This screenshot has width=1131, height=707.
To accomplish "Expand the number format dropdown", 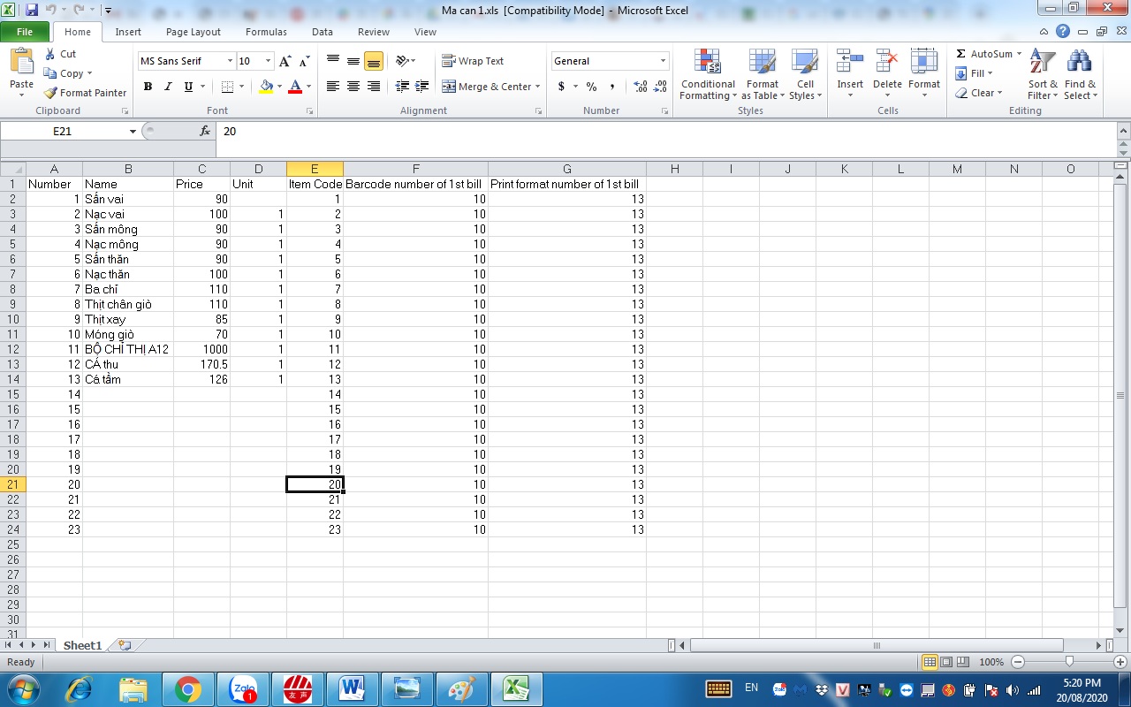I will [663, 61].
